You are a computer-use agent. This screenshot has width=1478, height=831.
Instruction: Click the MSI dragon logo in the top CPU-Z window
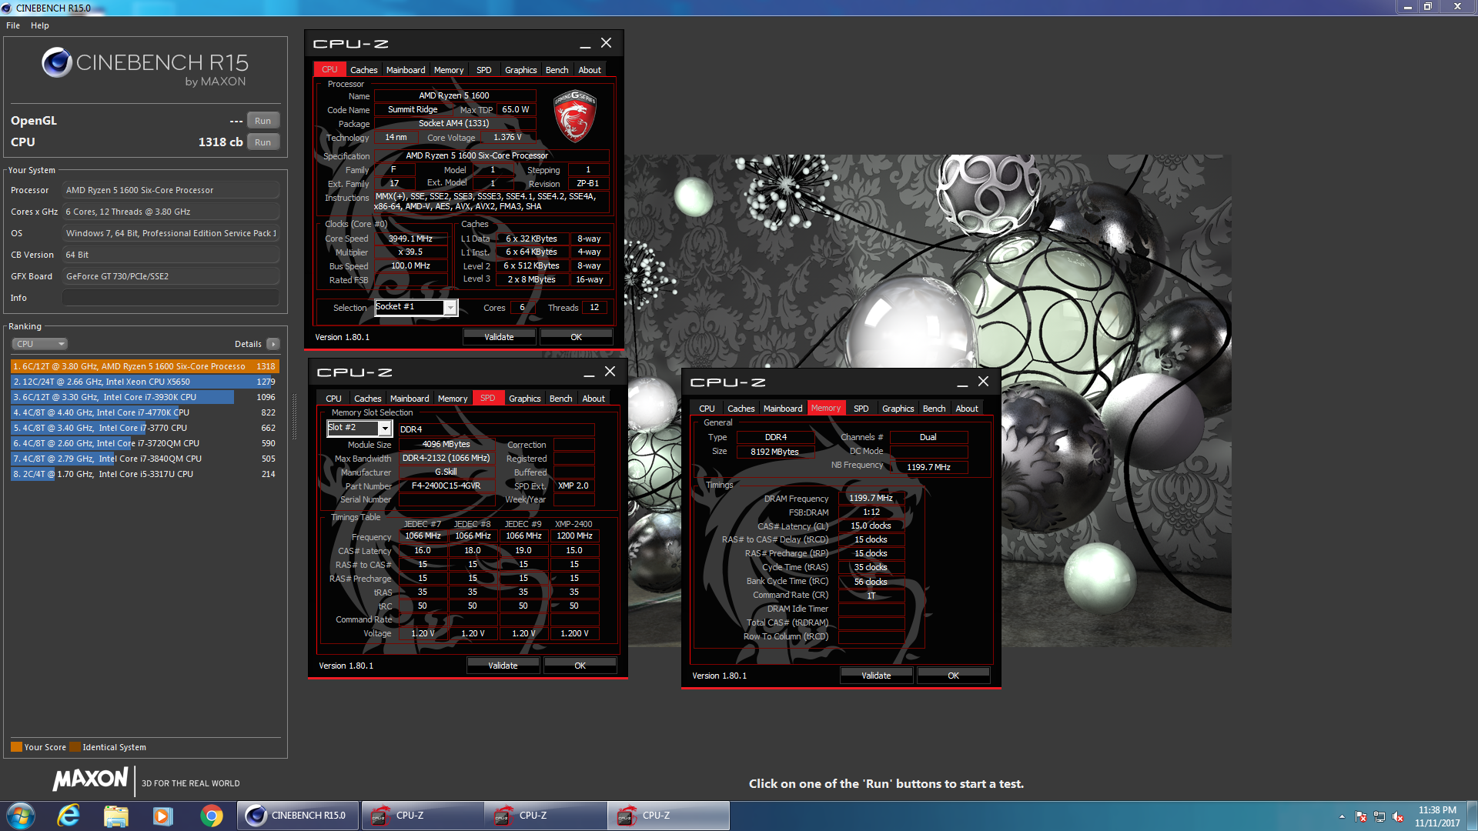pyautogui.click(x=575, y=117)
